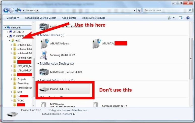Expand the arduino-1.0.1 folder node
195x123 pixels.
tap(12, 45)
